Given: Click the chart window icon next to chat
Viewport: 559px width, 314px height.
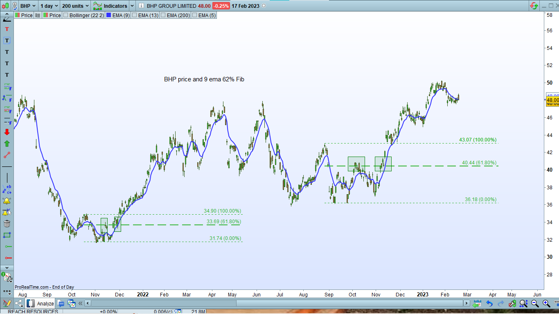Looking at the screenshot, I should point(72,303).
